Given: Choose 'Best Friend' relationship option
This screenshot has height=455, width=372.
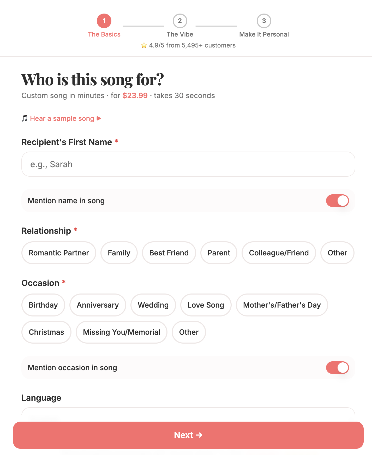Looking at the screenshot, I should (169, 253).
